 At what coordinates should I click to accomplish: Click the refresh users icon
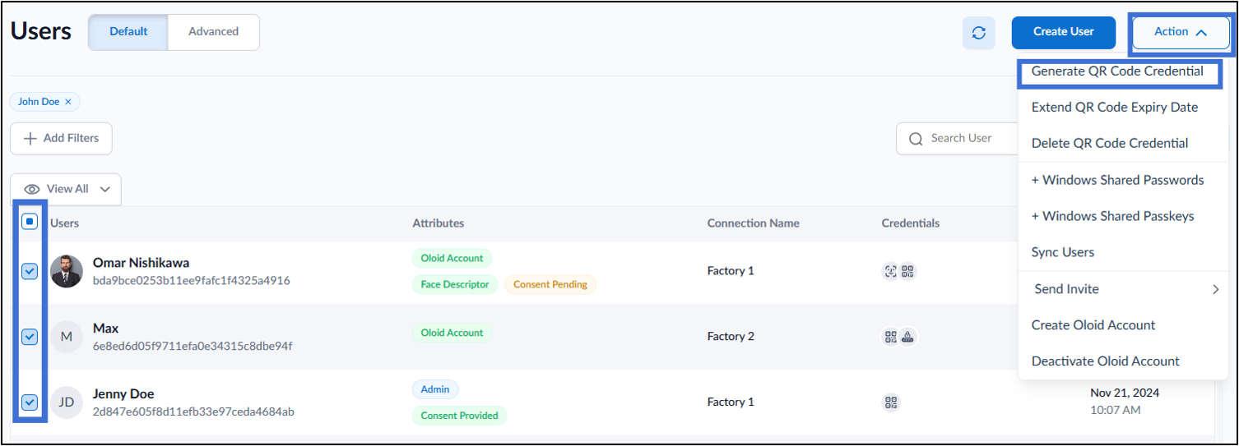978,33
